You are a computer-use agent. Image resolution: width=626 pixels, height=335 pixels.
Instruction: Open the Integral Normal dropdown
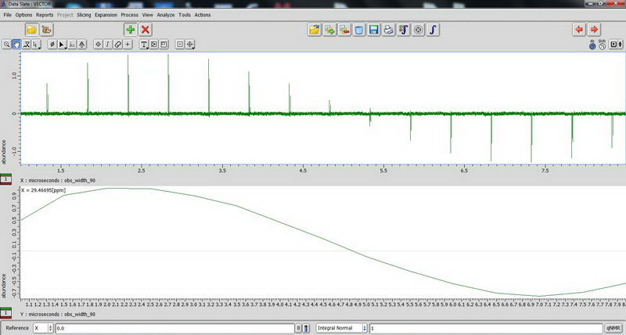click(341, 328)
